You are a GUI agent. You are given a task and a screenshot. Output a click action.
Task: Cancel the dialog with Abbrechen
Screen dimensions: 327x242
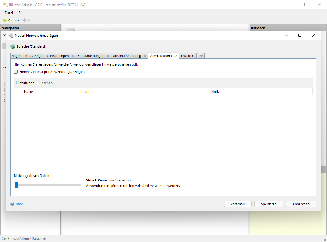click(x=301, y=204)
